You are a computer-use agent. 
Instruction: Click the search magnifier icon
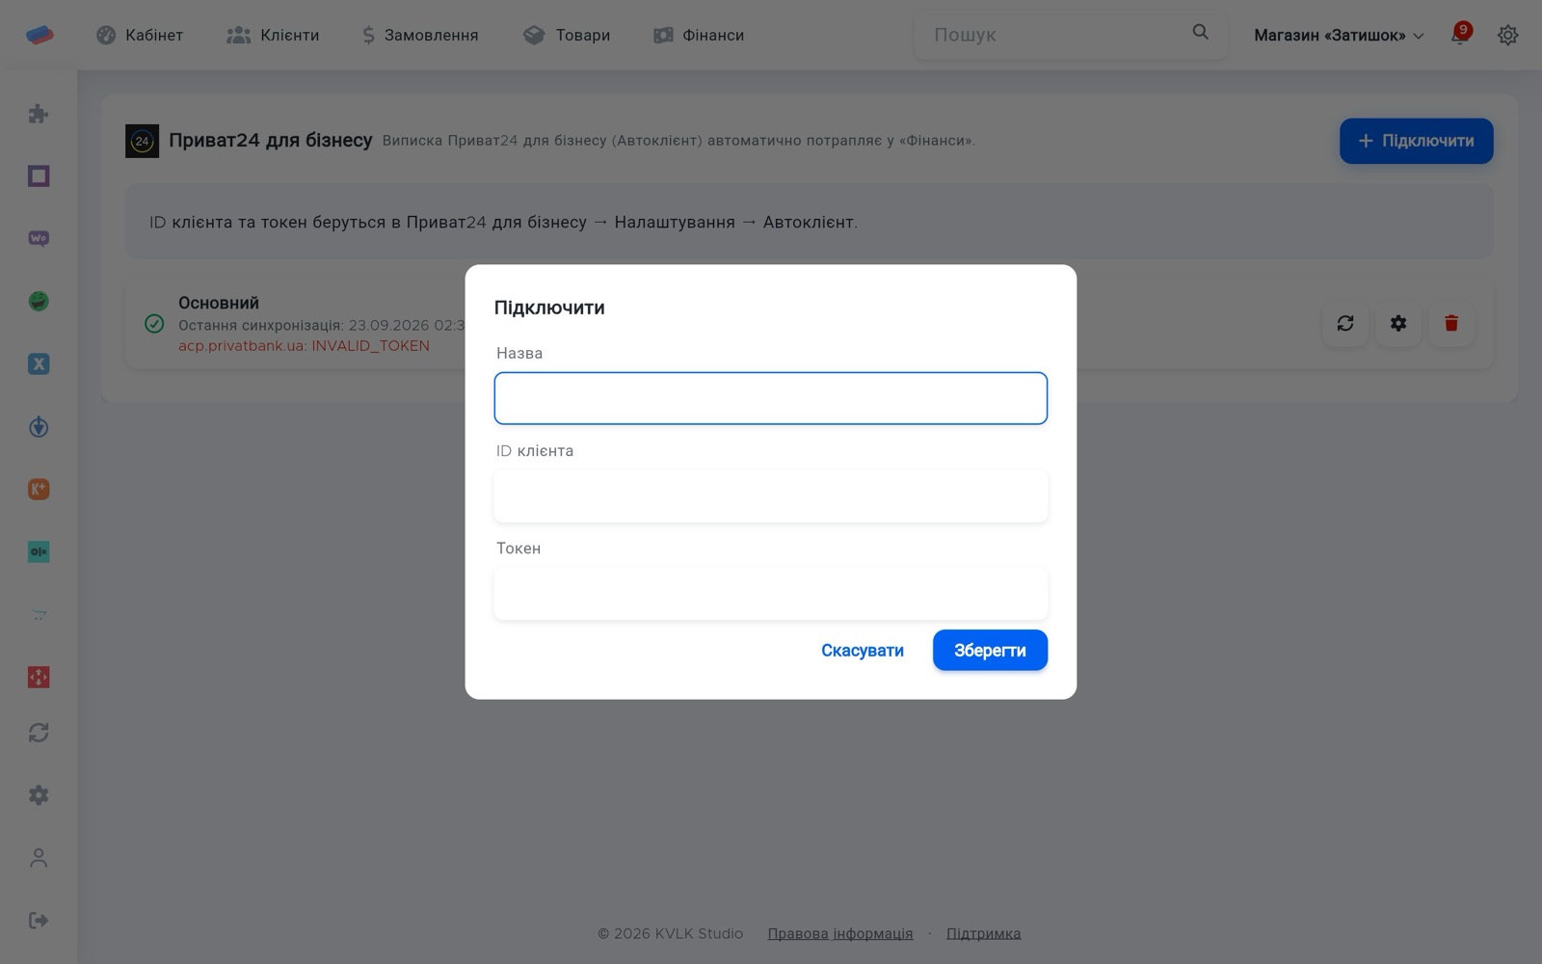click(x=1200, y=33)
